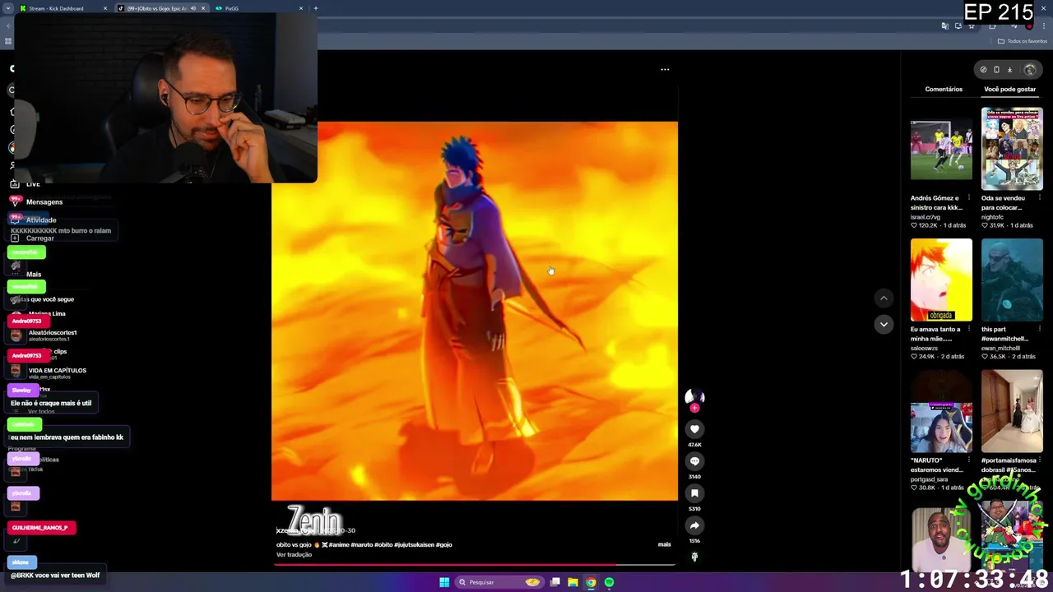Open options for NARUTO estaremos card
The width and height of the screenshot is (1053, 592).
pyautogui.click(x=968, y=460)
